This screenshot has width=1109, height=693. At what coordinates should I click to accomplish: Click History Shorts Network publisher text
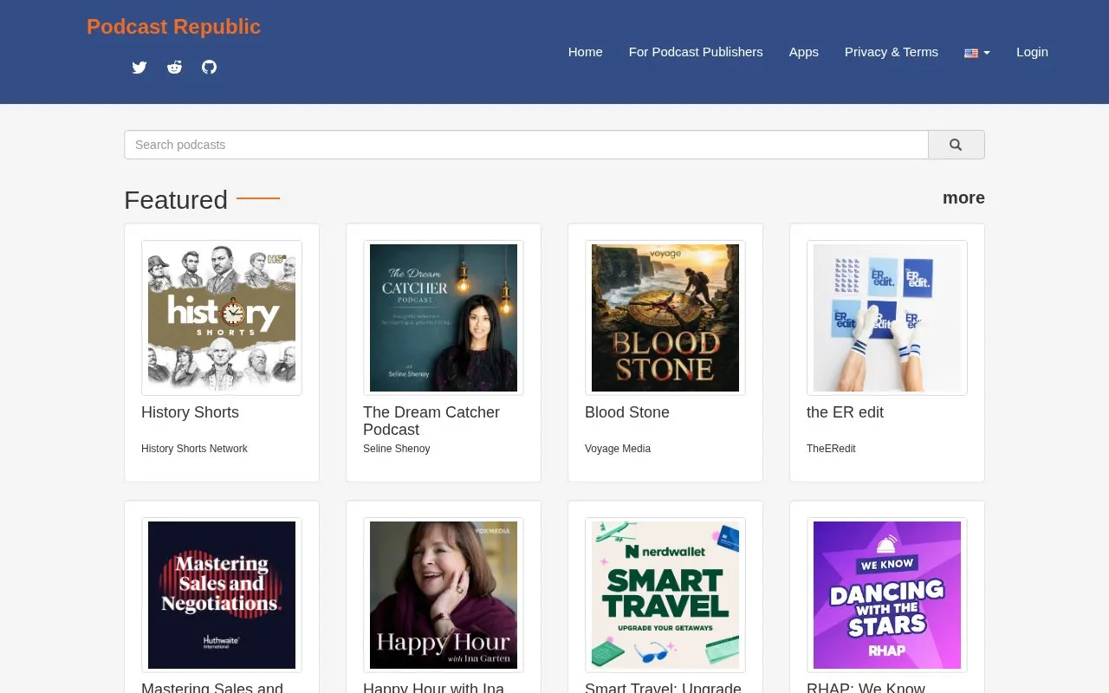(x=194, y=449)
